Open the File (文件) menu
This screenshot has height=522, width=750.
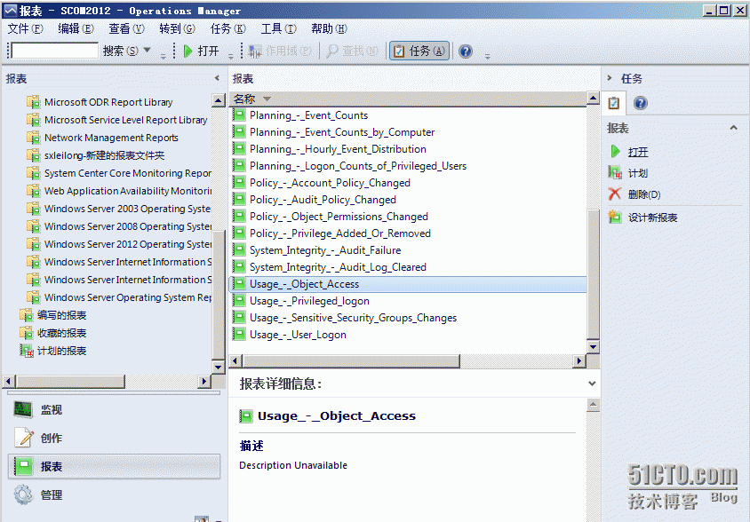[26, 28]
